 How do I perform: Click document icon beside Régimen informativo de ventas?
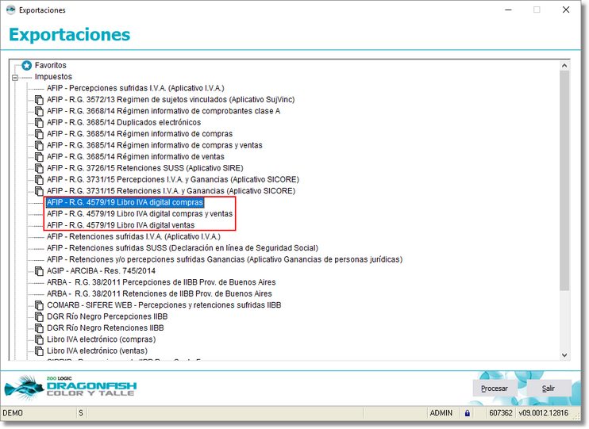coord(39,157)
